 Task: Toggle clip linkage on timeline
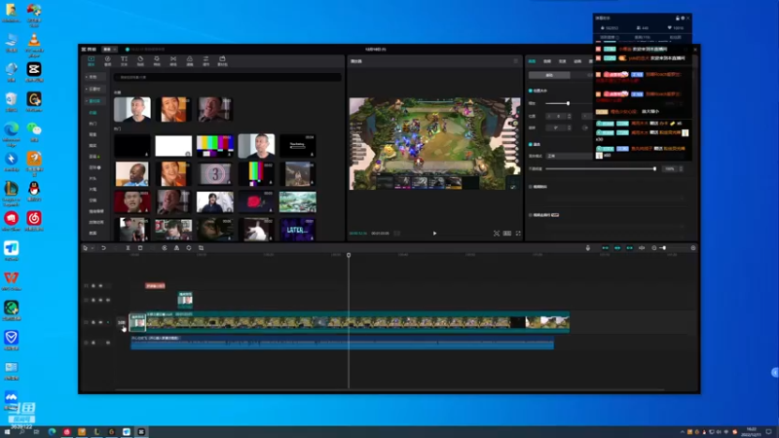coord(629,248)
